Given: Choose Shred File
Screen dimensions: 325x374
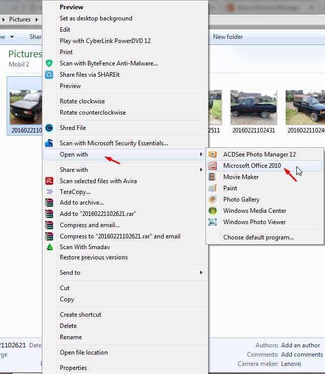Looking at the screenshot, I should [x=73, y=128].
